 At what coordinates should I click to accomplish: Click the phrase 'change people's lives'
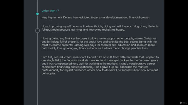pyautogui.click(x=135, y=48)
